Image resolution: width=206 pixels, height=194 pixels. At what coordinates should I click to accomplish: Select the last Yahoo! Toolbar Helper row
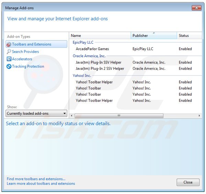pos(136,101)
